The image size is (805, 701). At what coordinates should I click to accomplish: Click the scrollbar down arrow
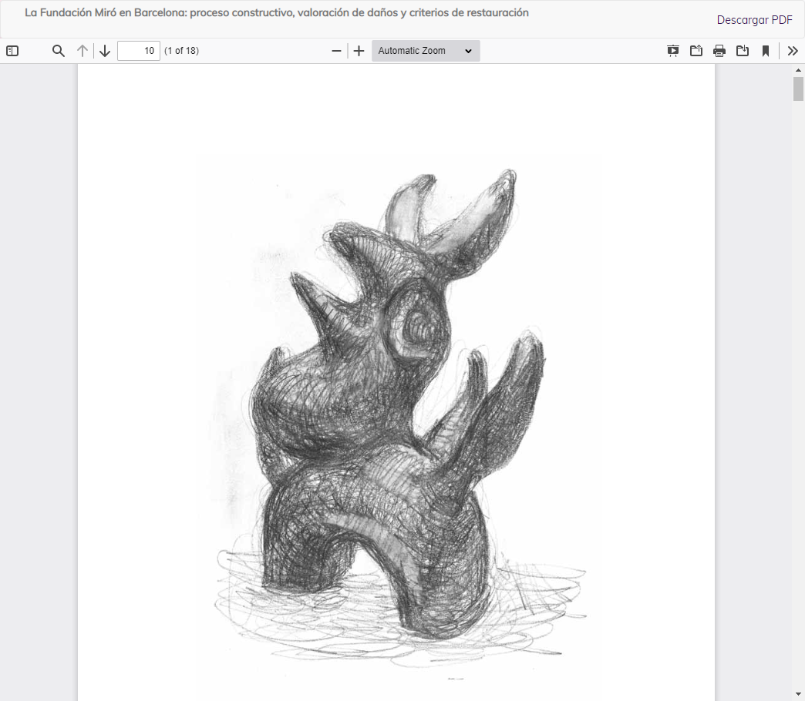(x=798, y=695)
